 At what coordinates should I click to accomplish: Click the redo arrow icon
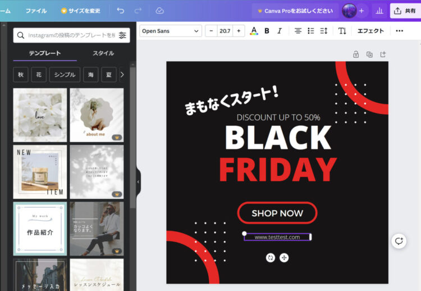pos(138,11)
